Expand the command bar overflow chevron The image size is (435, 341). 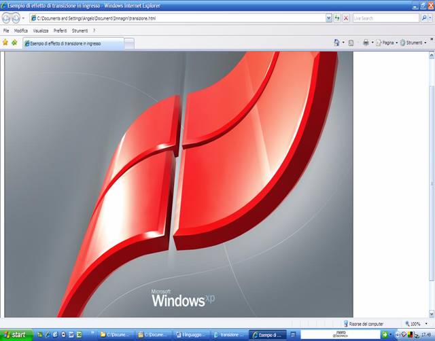[x=432, y=39]
